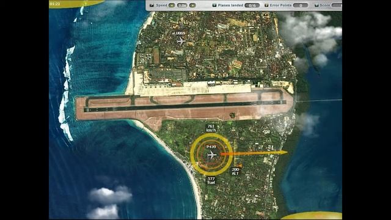This screenshot has width=391, height=220.
Task: Click the small orange altitude arrow near ALT
Action: 239,166
